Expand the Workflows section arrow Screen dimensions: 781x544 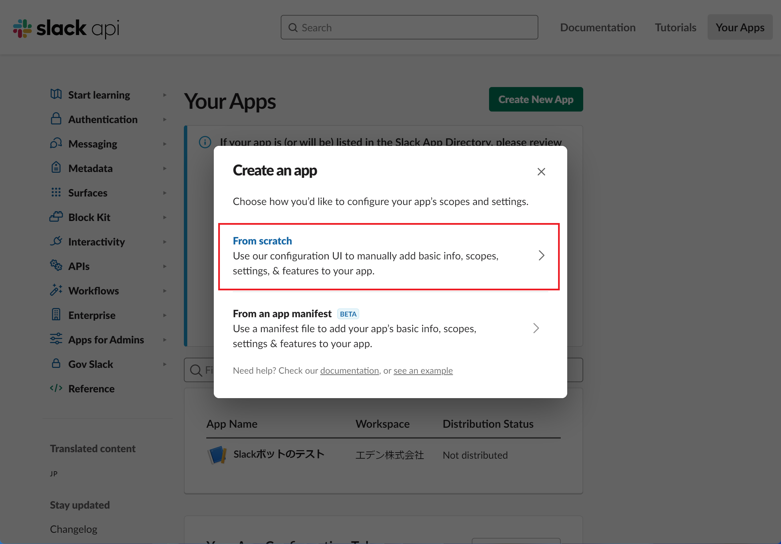coord(165,291)
